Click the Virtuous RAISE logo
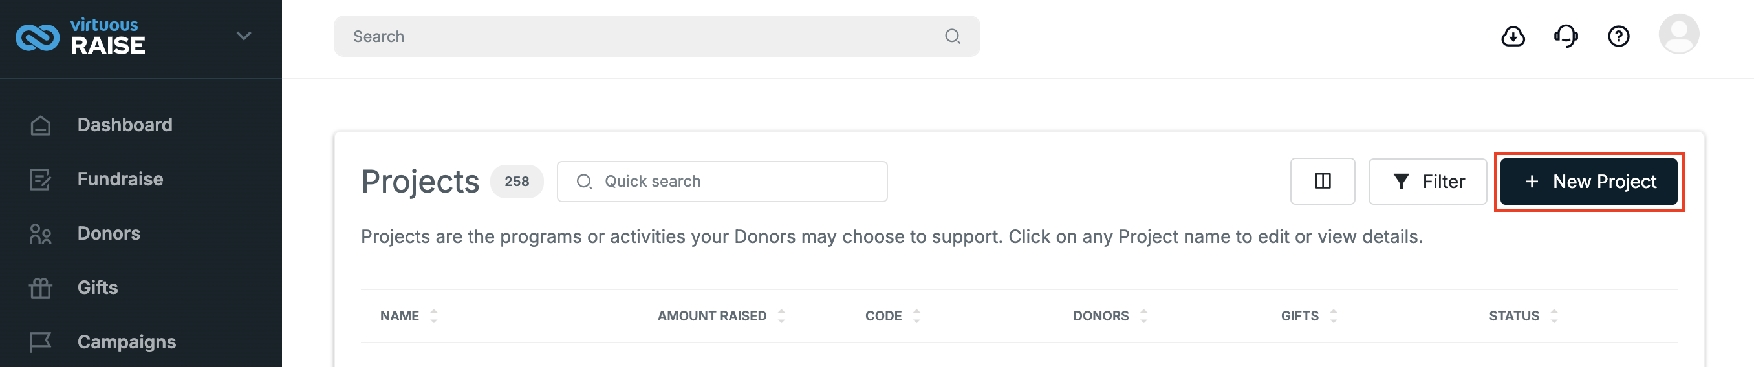Screen dimensions: 1754x367 coord(80,36)
